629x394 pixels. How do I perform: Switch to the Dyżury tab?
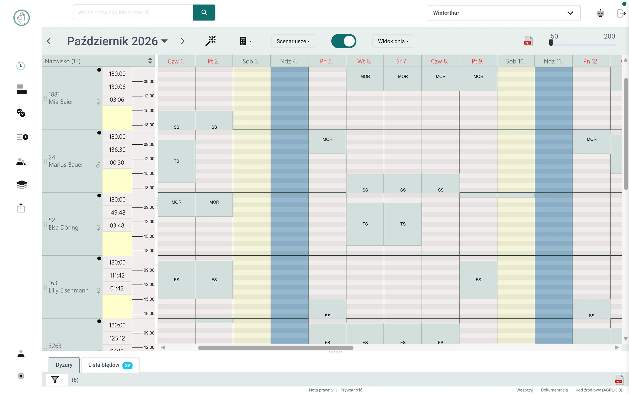[x=64, y=365]
